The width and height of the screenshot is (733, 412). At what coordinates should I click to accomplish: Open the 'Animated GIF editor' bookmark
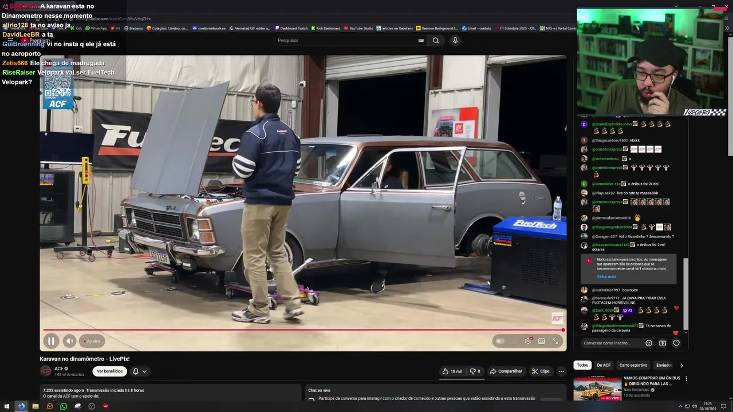[x=250, y=28]
